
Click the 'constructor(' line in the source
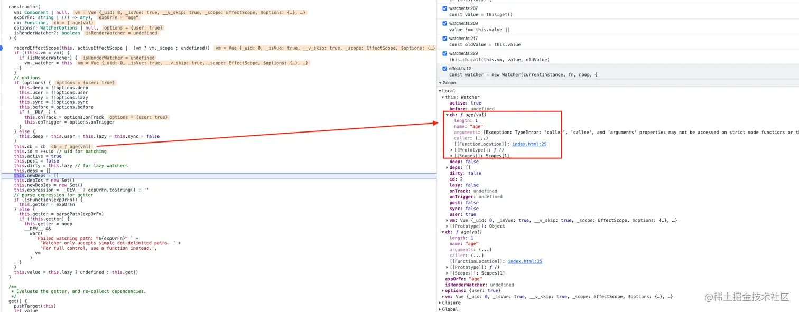[24, 7]
